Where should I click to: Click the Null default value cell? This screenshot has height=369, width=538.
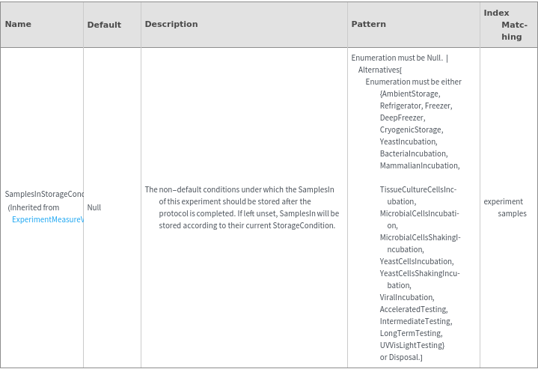tap(94, 207)
